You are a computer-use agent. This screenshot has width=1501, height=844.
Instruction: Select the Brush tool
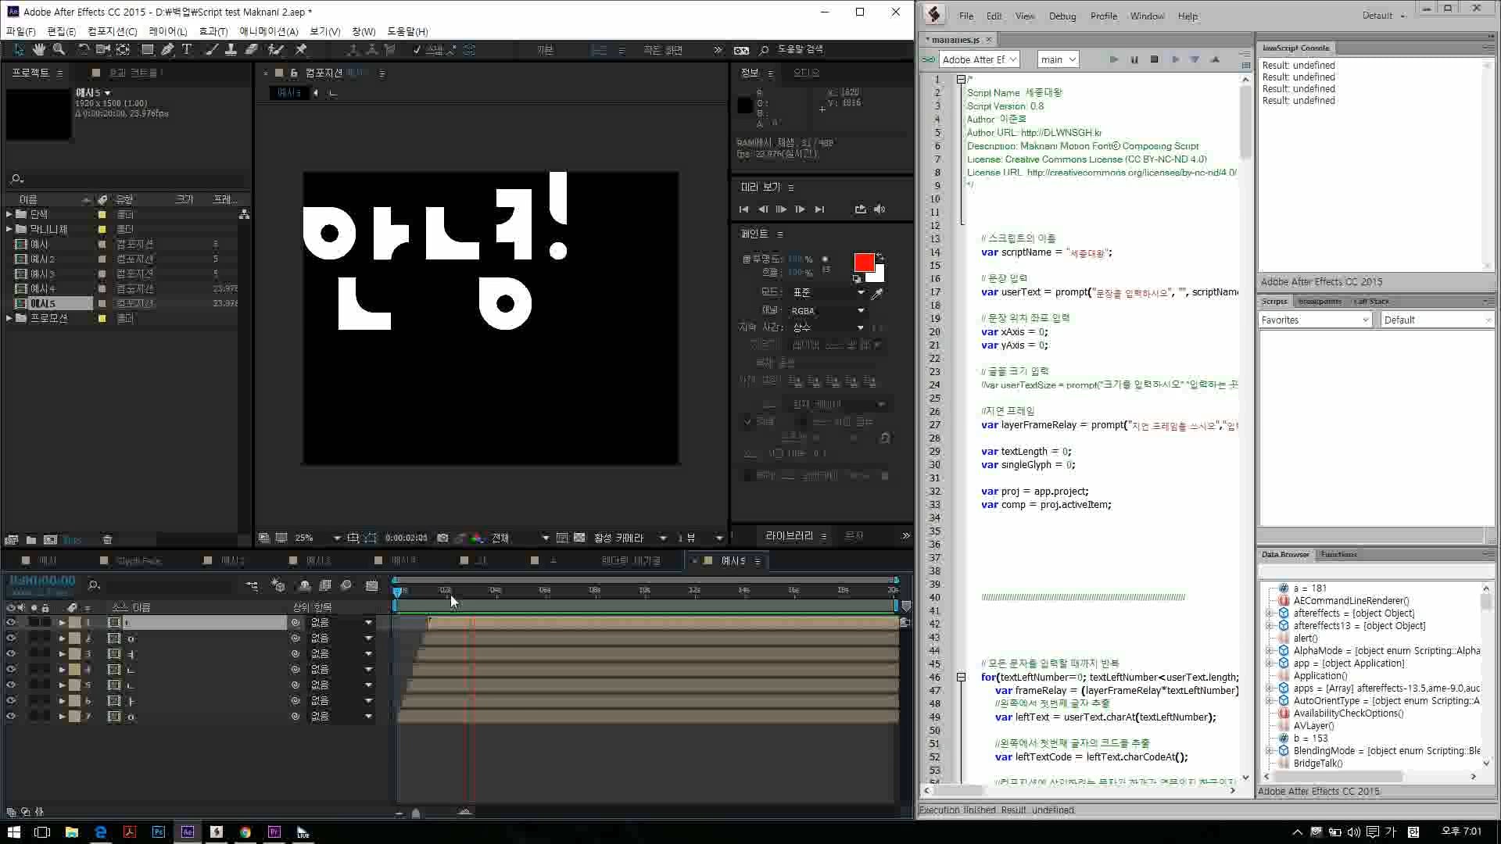211,49
